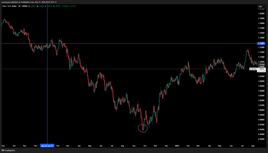Click the high value H 1.08566 in the legend

pyautogui.click(x=41, y=6)
